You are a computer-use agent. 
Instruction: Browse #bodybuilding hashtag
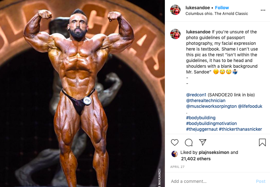201,118
